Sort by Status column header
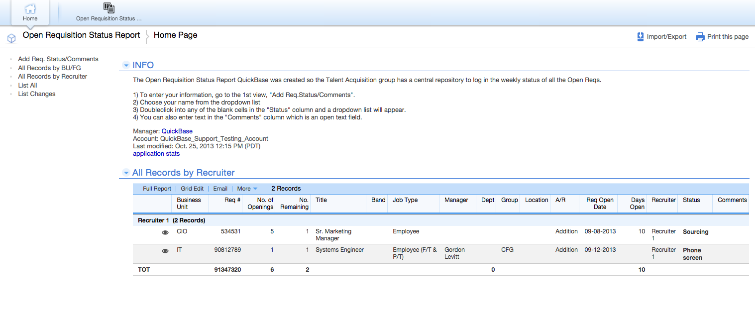 (x=691, y=200)
